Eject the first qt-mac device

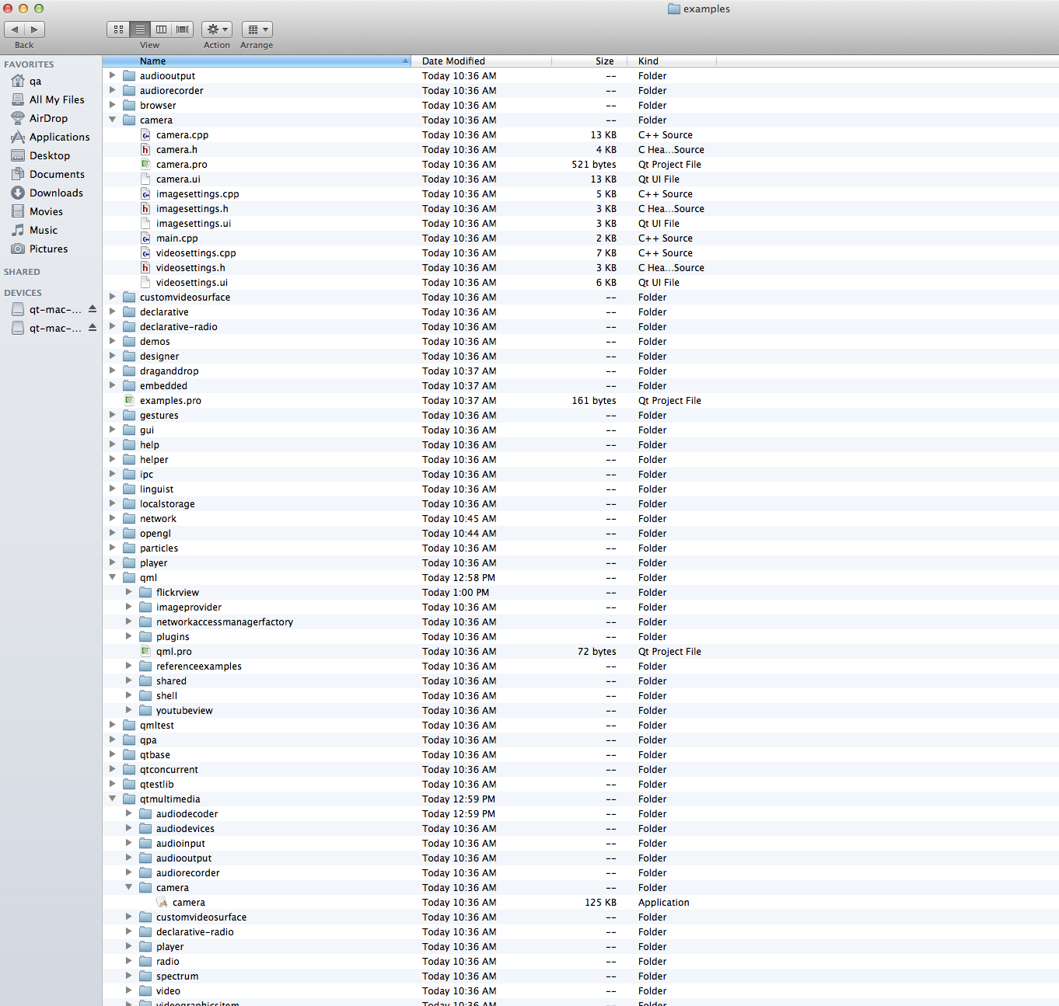[x=93, y=309]
